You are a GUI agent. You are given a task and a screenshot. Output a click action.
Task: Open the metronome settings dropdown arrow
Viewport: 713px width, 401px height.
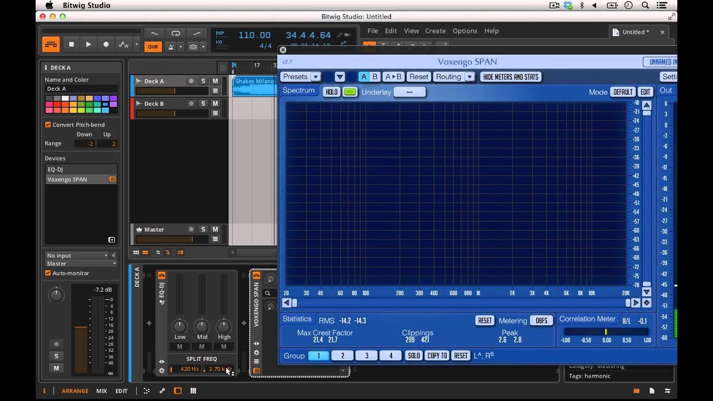180,47
